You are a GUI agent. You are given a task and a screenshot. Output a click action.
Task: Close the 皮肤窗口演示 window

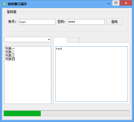126,3
